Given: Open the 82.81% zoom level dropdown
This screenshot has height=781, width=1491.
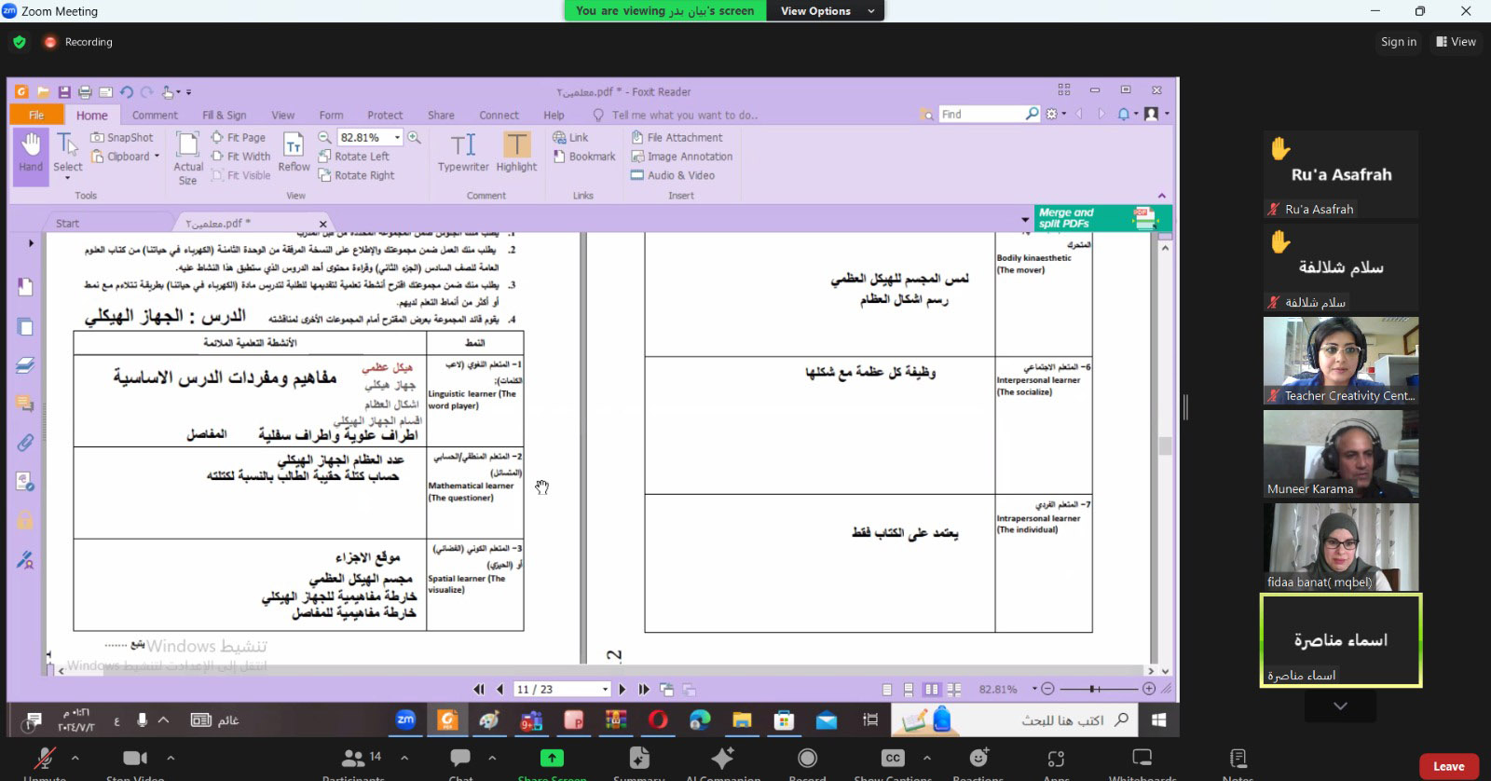Looking at the screenshot, I should (x=397, y=137).
